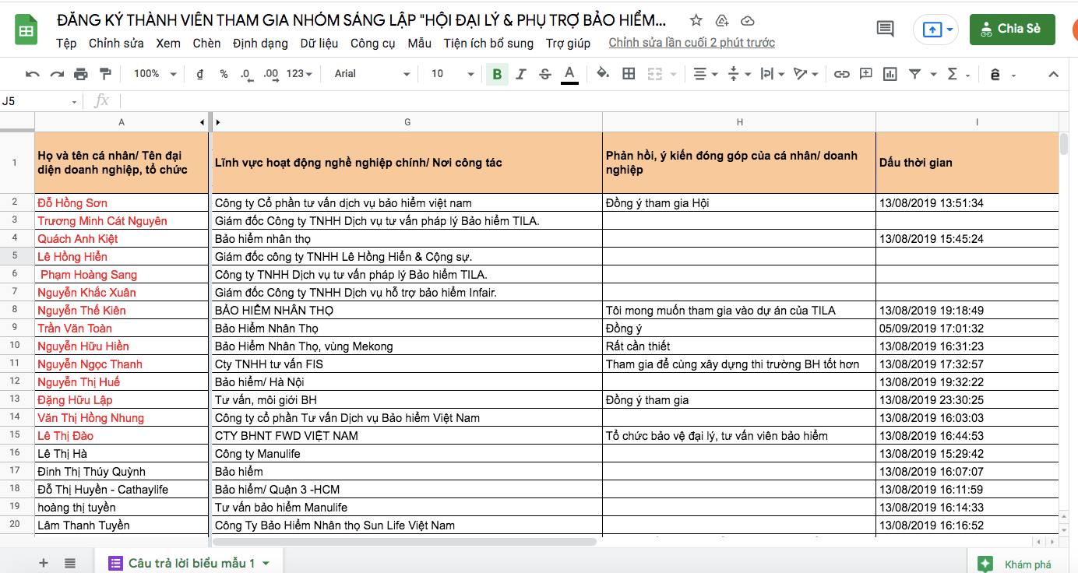Open comment history icon
Screen dimensions: 1078x573
(886, 30)
